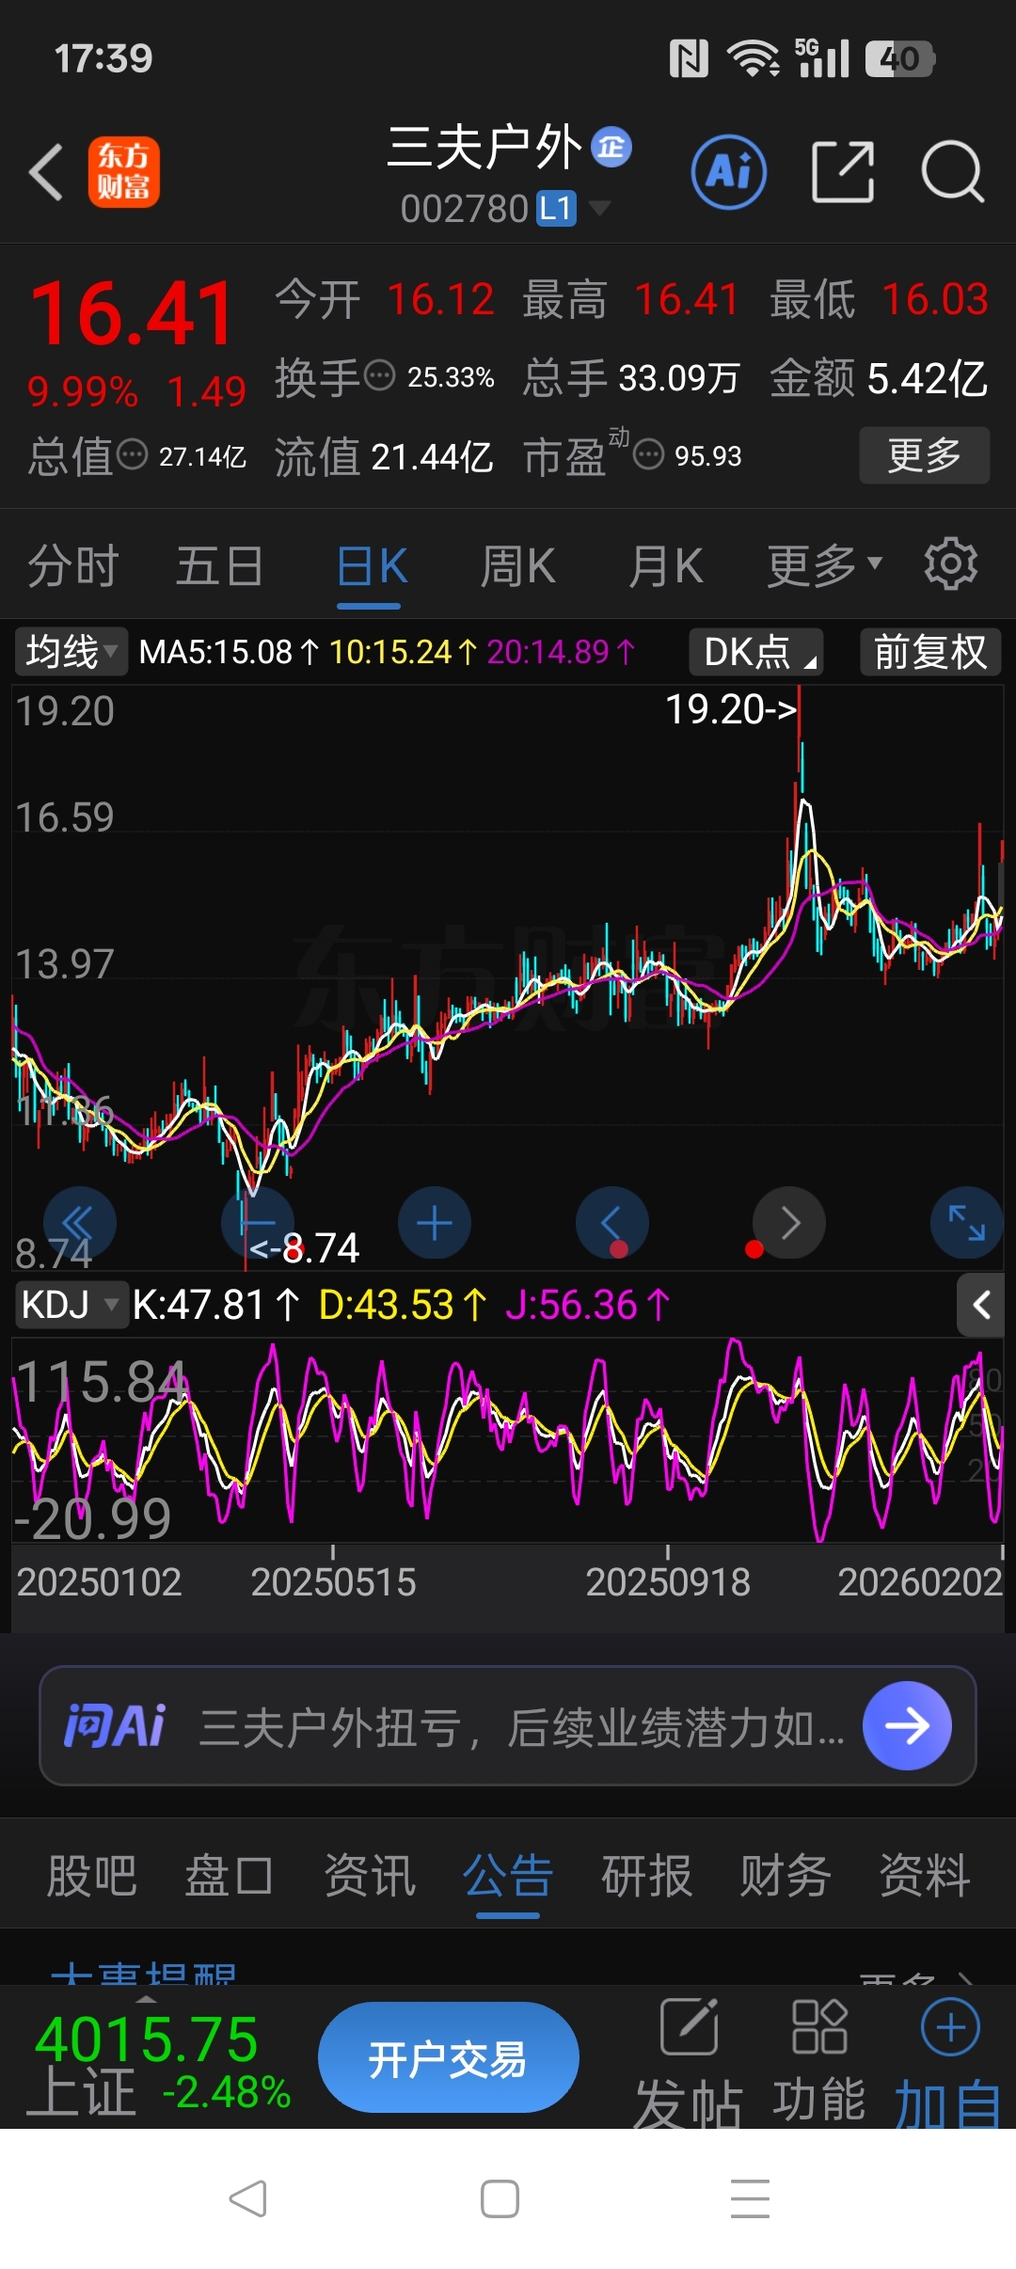Image resolution: width=1016 pixels, height=2269 pixels.
Task: Zoom in chart with plus button
Action: (435, 1223)
